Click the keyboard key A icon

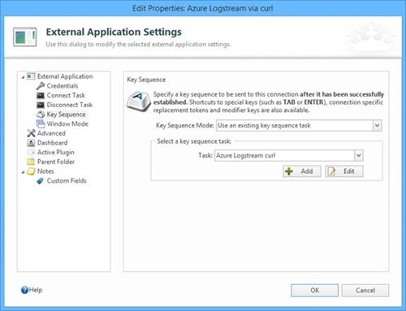[138, 102]
